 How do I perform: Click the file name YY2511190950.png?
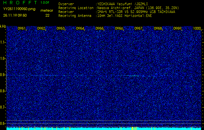click(x=19, y=9)
